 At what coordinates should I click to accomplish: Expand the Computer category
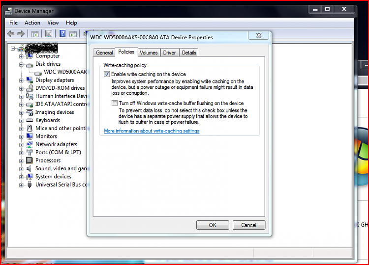coord(21,56)
